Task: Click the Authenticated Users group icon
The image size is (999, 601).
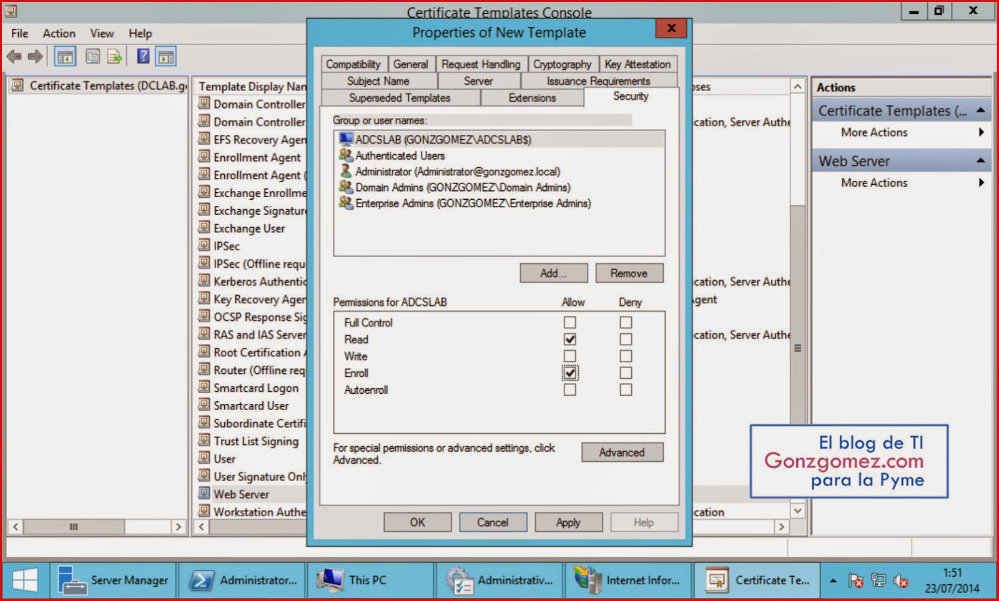Action: click(346, 155)
